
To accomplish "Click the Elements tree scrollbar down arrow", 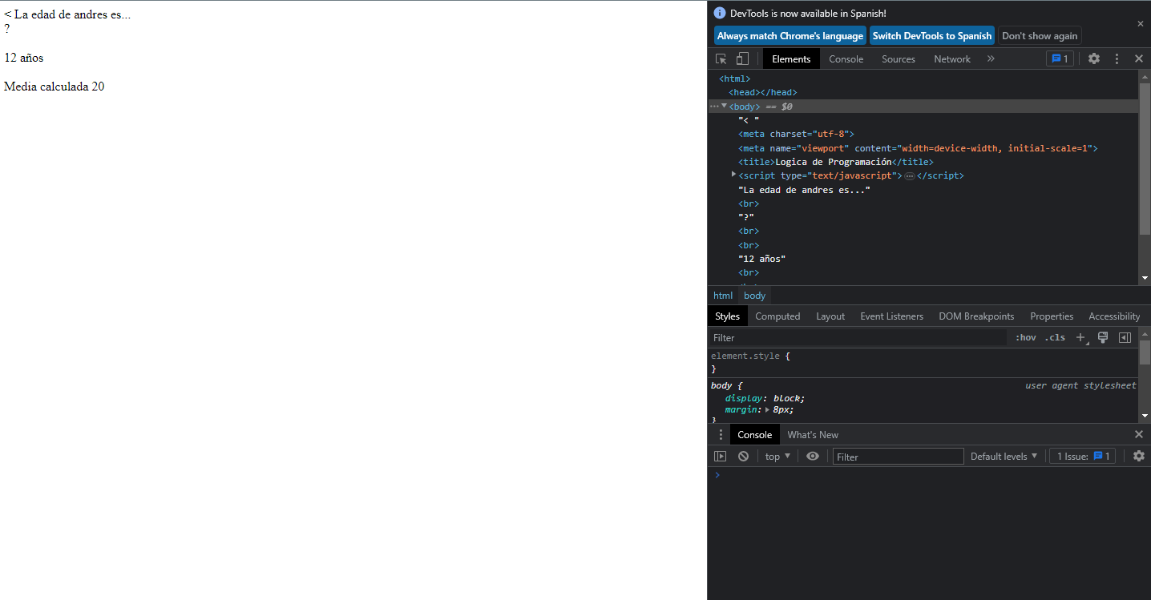I will [x=1145, y=277].
